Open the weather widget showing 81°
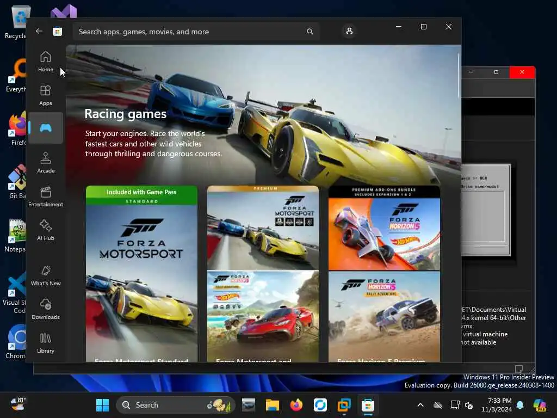 pyautogui.click(x=18, y=404)
